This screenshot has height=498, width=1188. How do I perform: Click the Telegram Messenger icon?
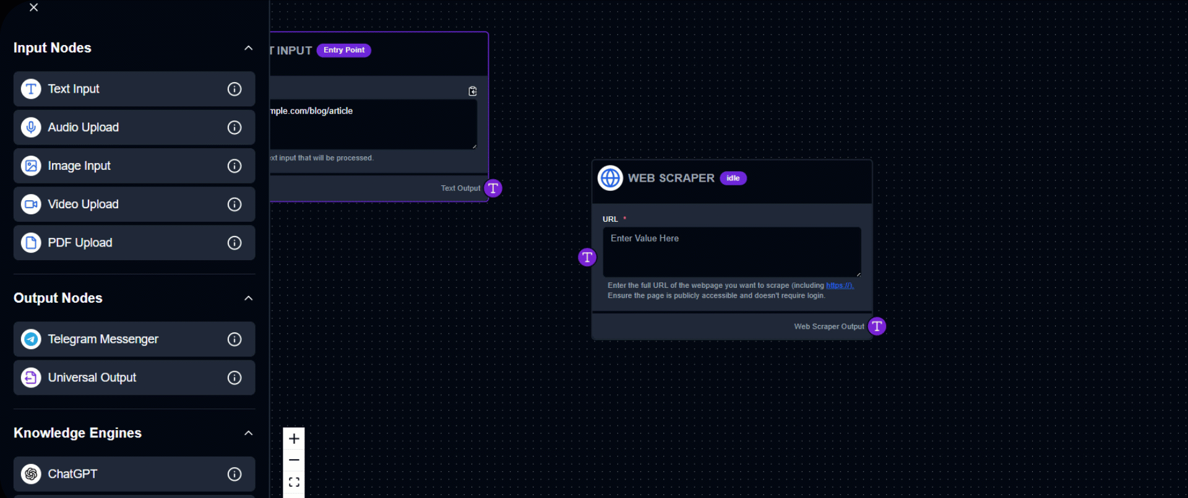(31, 339)
